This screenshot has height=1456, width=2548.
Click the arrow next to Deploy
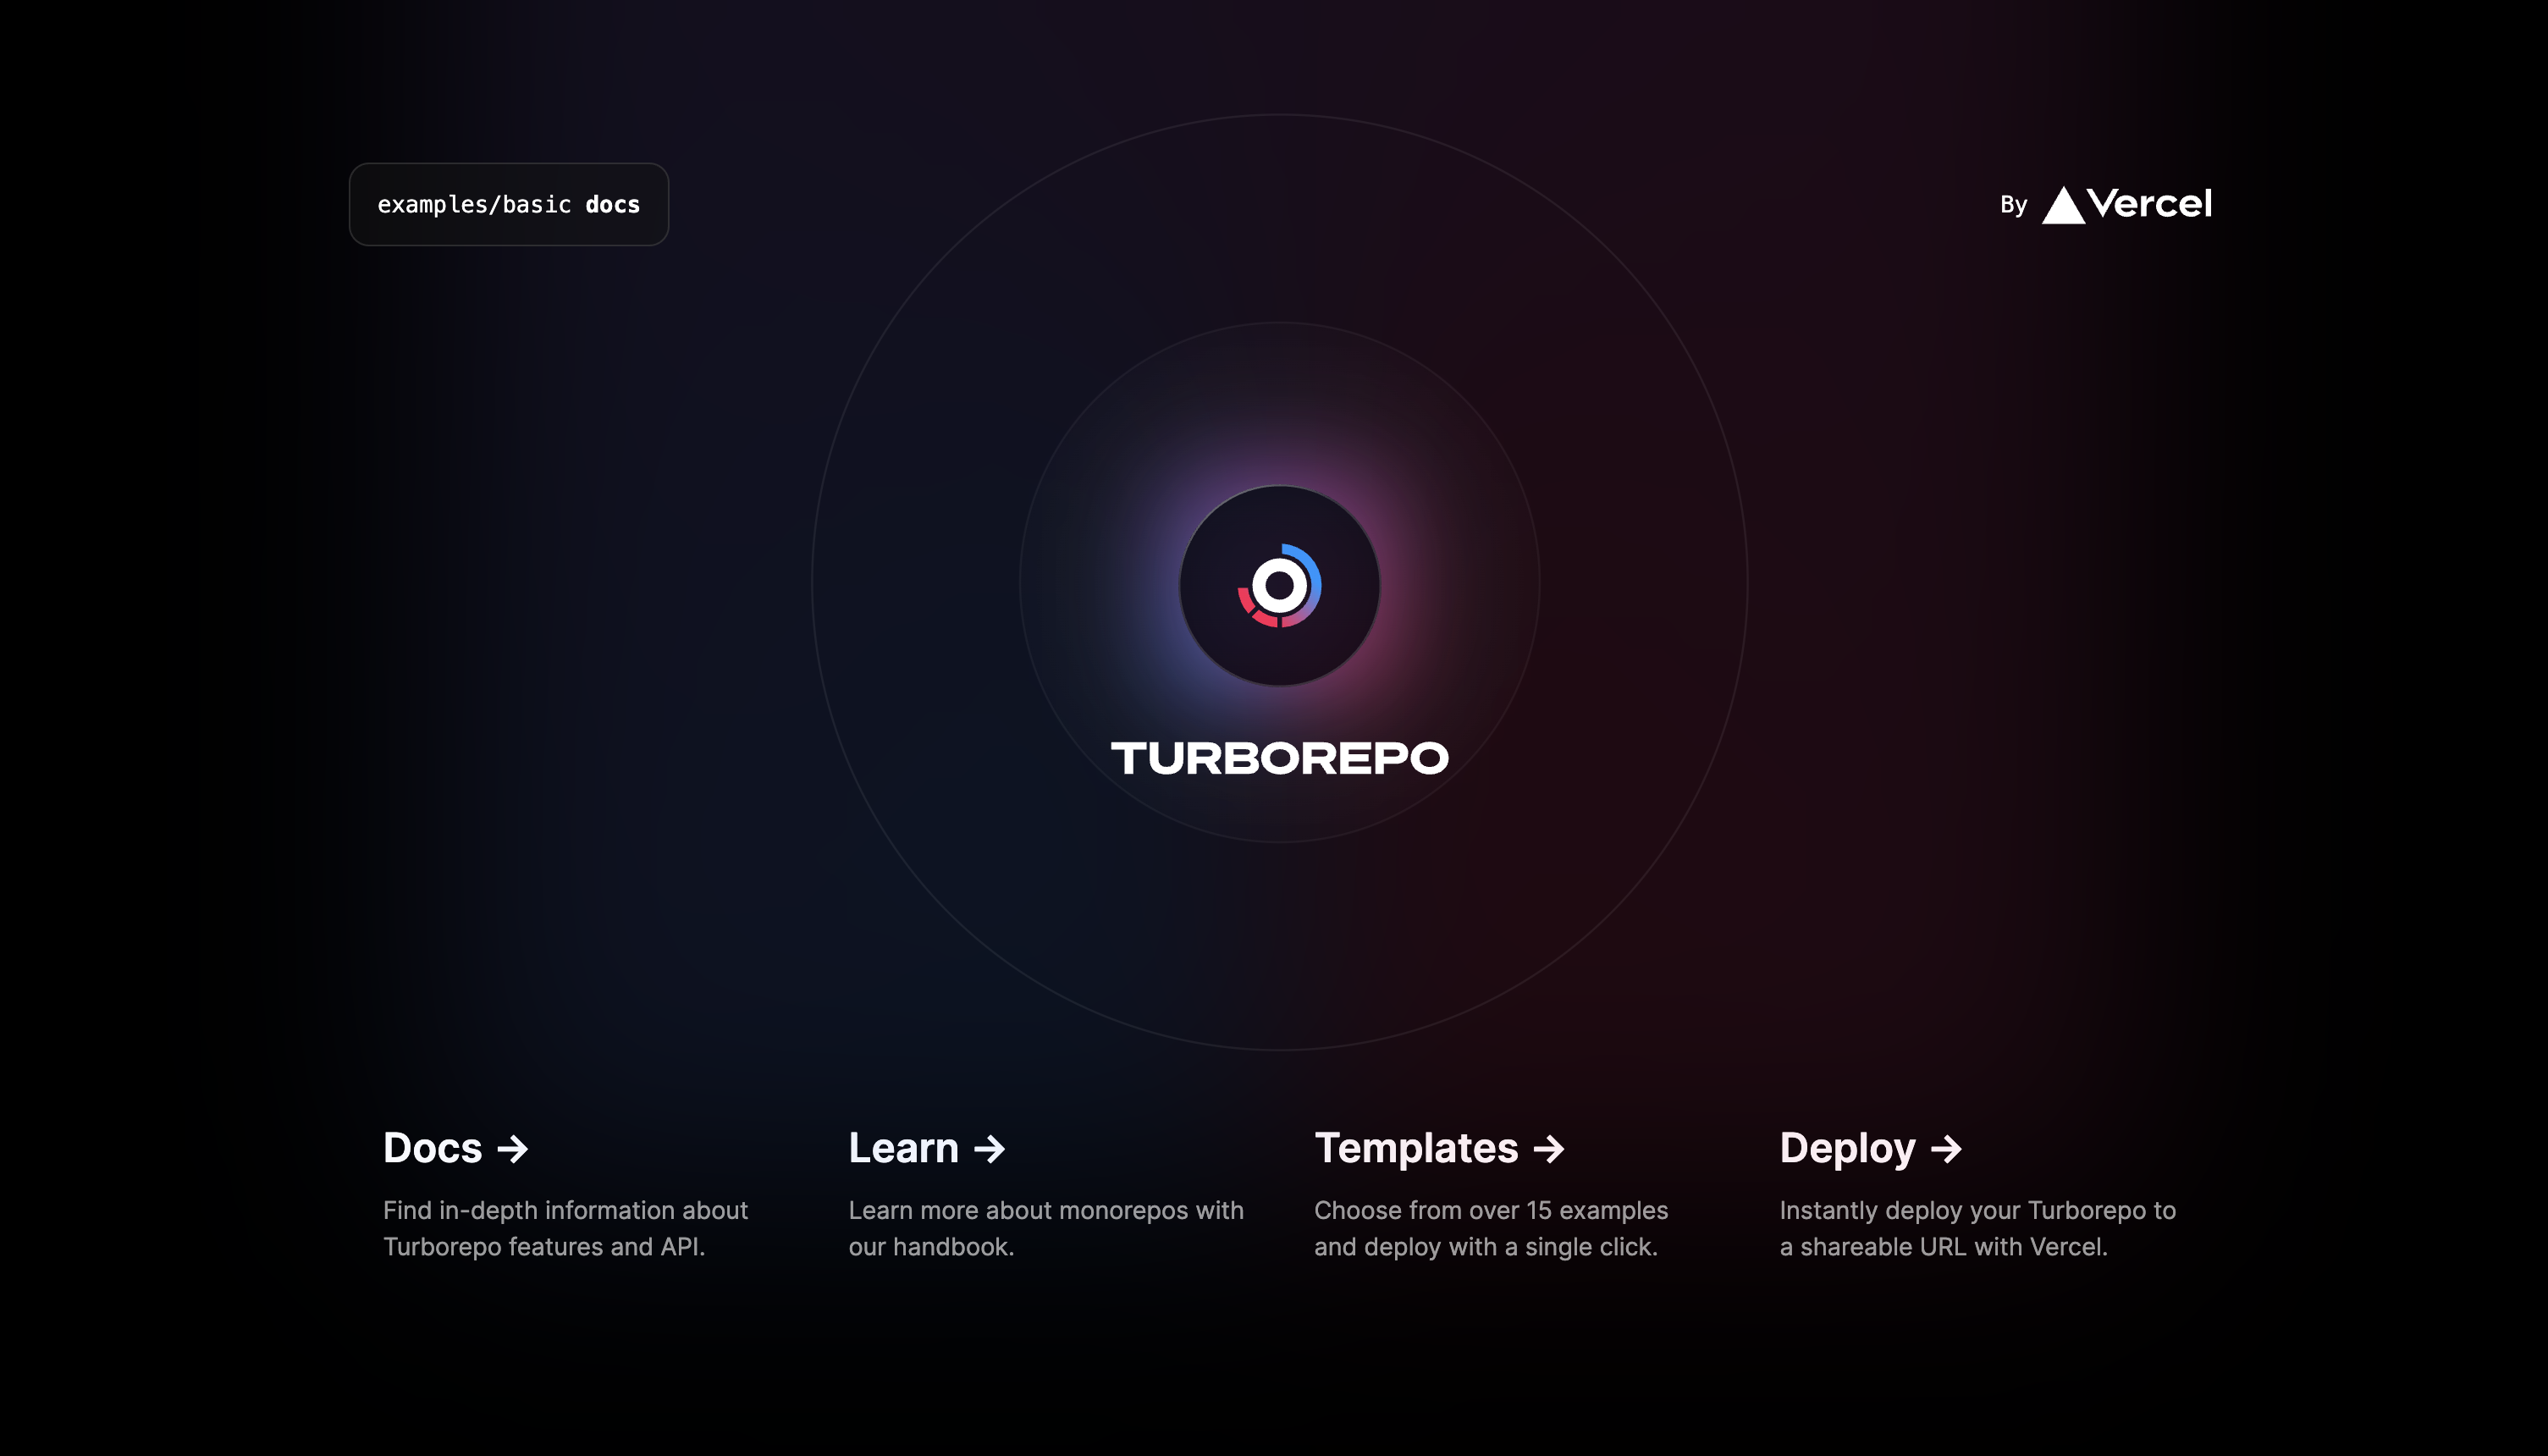coord(1946,1149)
